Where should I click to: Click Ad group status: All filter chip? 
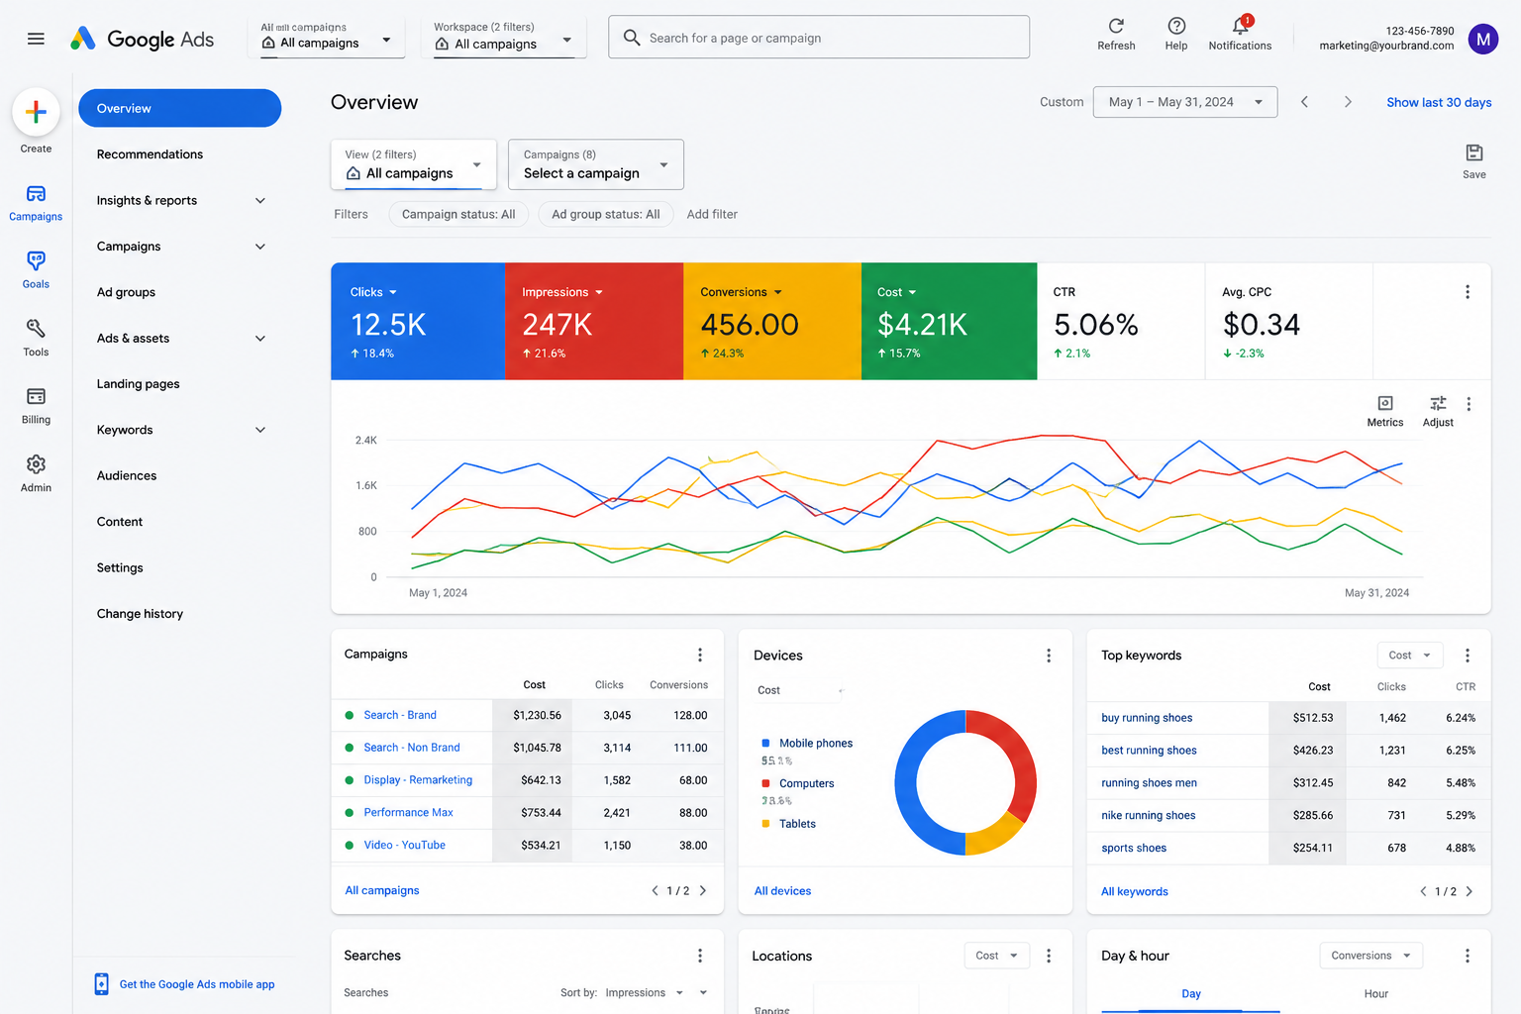(606, 214)
